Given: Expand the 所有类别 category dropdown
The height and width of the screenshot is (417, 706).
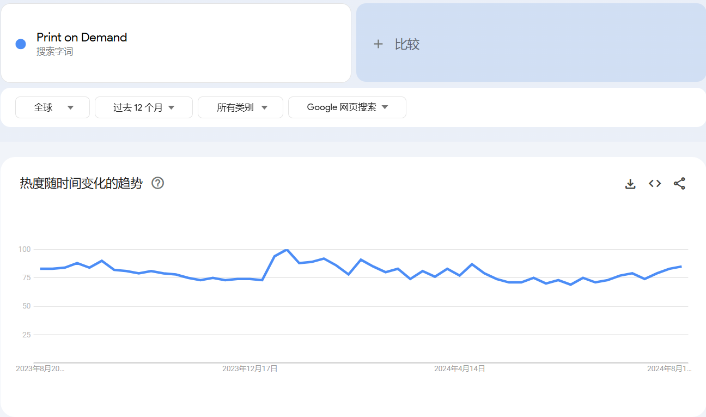Looking at the screenshot, I should [x=240, y=107].
